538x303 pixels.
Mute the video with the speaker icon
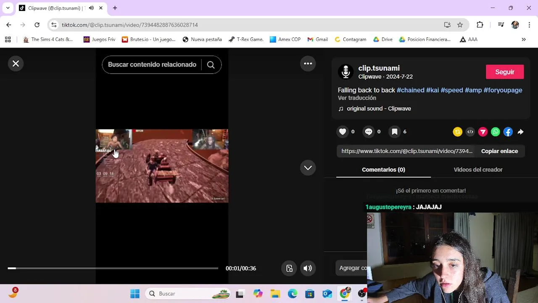point(308,268)
